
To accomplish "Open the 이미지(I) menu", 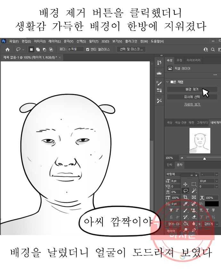I will [40, 41].
